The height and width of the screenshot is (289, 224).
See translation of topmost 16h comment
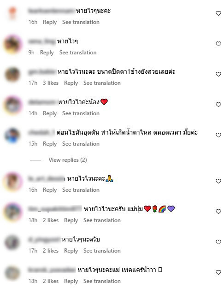pyautogui.click(x=81, y=22)
